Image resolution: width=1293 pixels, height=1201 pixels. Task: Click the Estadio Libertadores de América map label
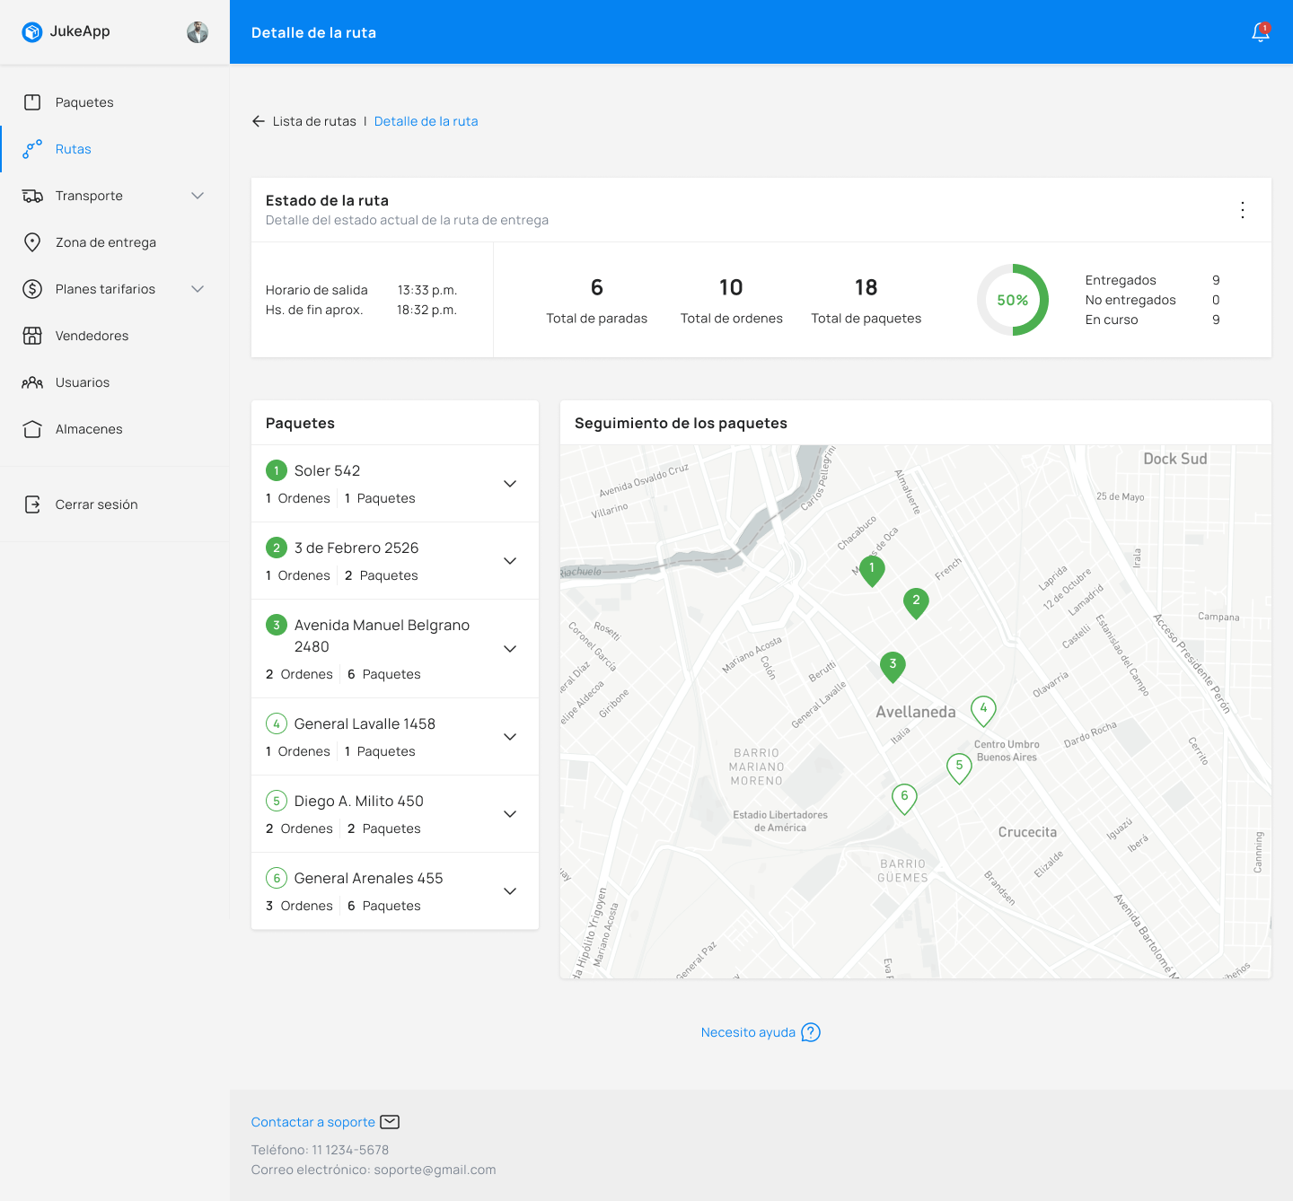pyautogui.click(x=780, y=821)
